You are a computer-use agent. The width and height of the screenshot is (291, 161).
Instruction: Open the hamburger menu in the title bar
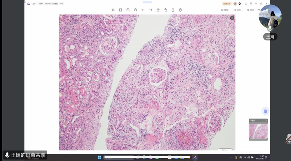click(x=246, y=4)
